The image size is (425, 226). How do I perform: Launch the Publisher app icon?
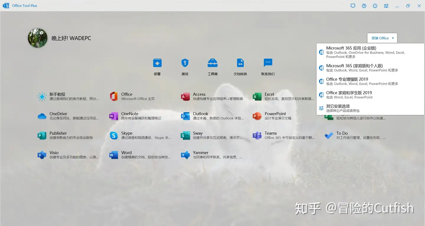[x=42, y=136]
